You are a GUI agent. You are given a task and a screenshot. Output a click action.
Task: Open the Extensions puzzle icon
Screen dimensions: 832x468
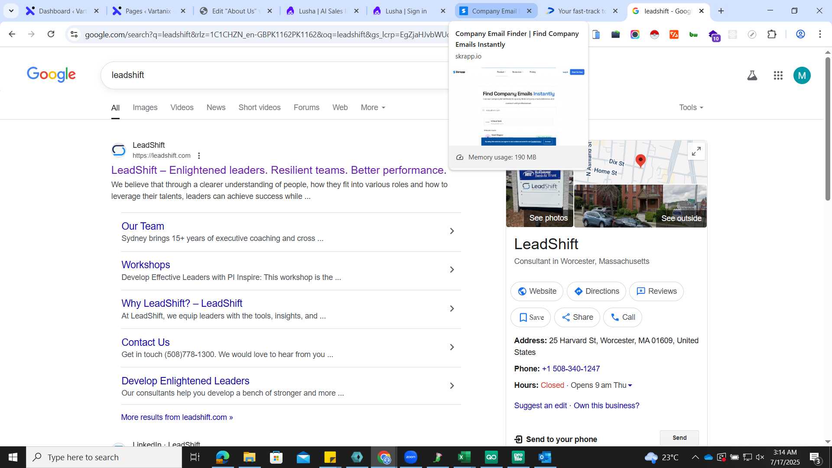[772, 34]
